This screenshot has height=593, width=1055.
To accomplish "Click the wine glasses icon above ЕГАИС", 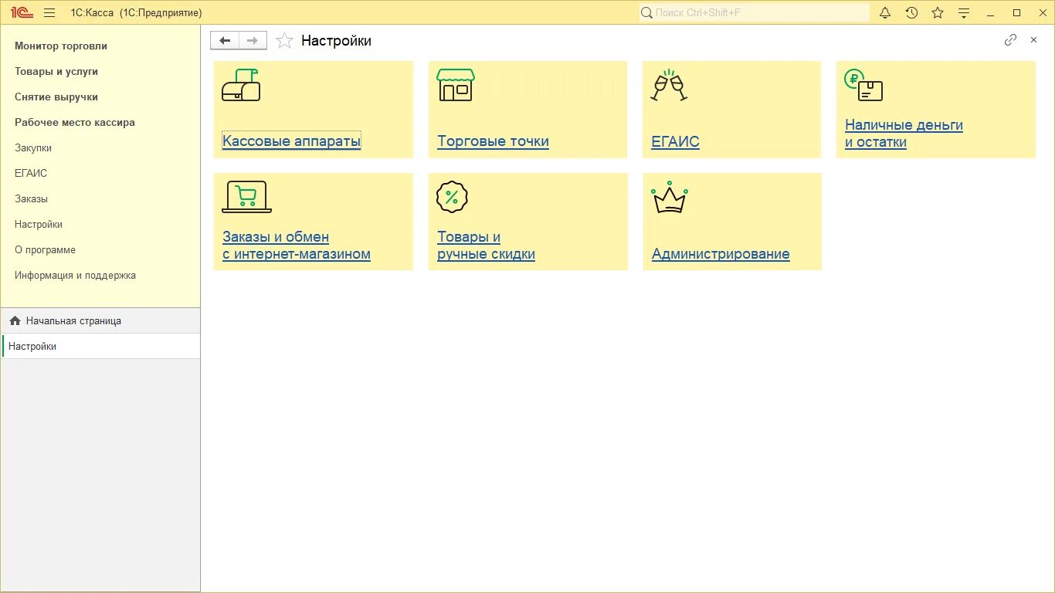I will 669,85.
